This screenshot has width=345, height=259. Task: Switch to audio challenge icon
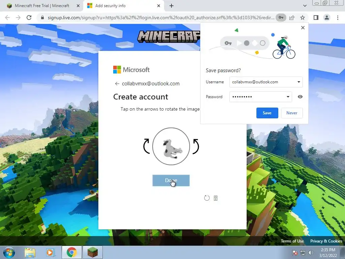pos(216,198)
